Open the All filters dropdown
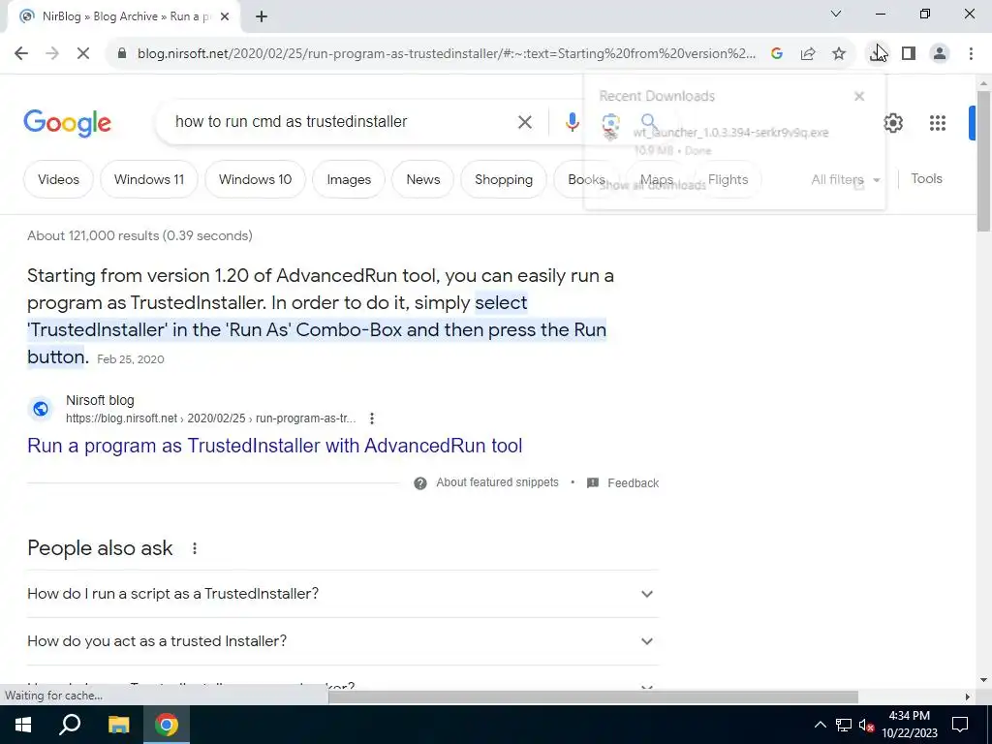This screenshot has width=992, height=744. coord(845,179)
